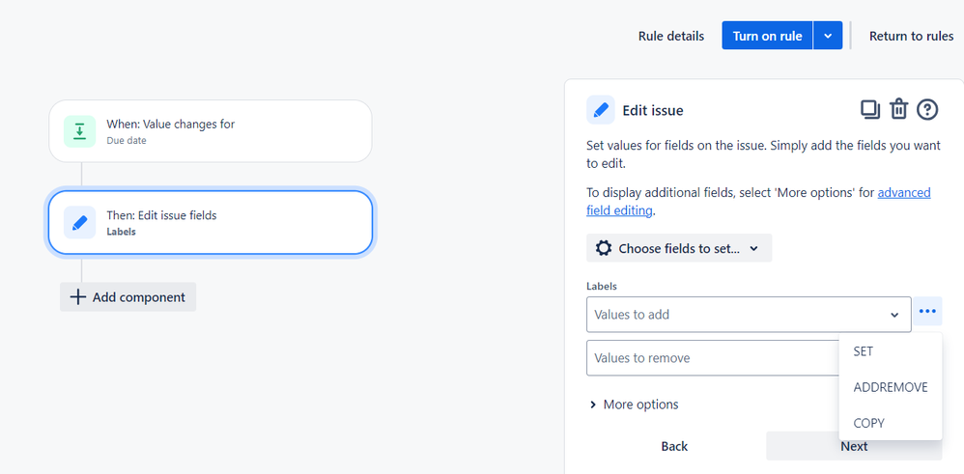This screenshot has height=474, width=964.
Task: Open help via question mark icon
Action: pyautogui.click(x=927, y=110)
